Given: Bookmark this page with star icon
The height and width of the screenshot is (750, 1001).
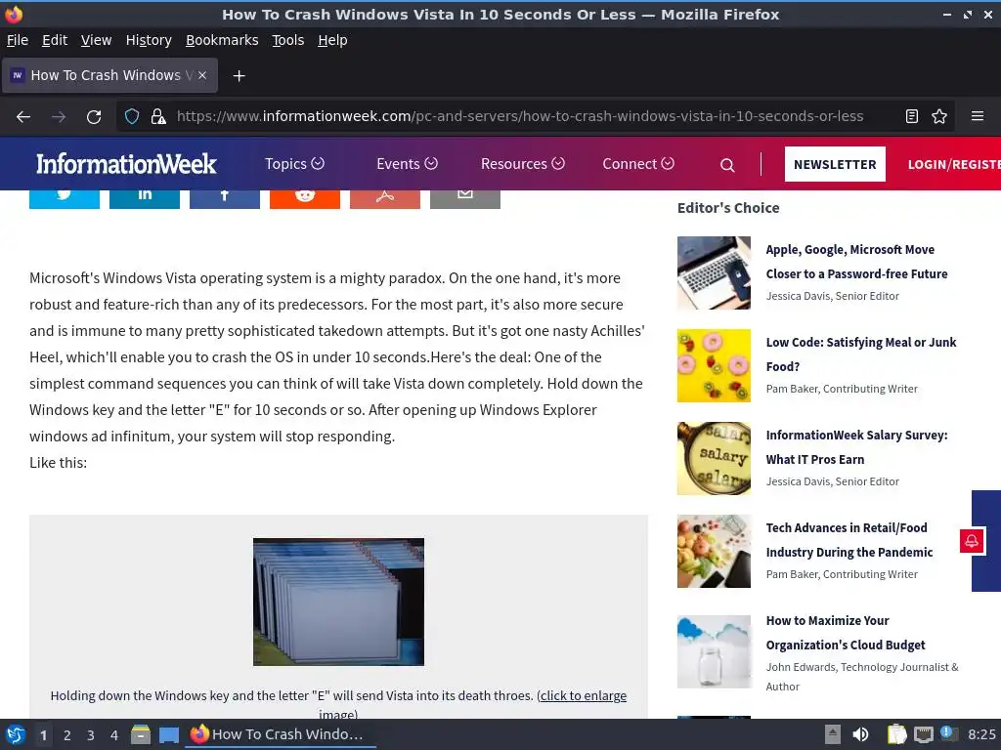Looking at the screenshot, I should point(939,116).
